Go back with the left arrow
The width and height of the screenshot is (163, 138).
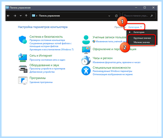8,16
